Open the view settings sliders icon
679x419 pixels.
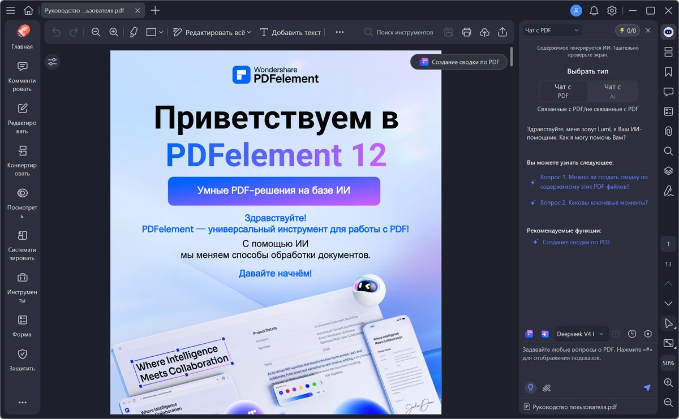53,62
